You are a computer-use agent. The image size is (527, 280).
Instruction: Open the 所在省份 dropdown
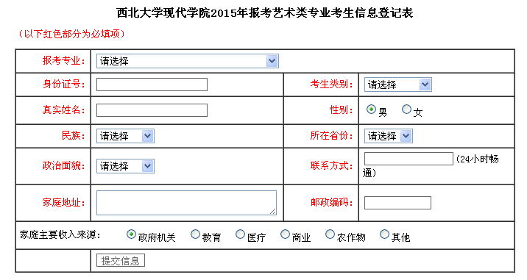[388, 136]
